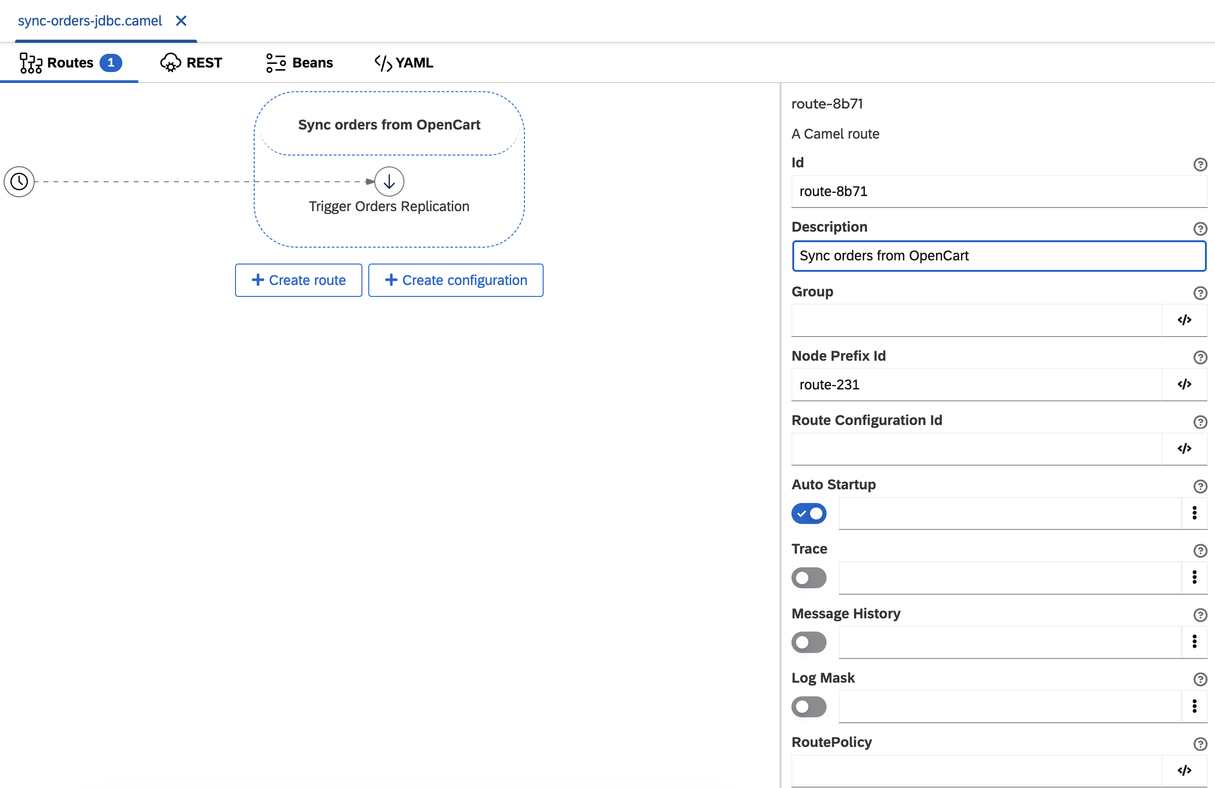Image resolution: width=1215 pixels, height=788 pixels.
Task: Enable the Trace toggle
Action: click(807, 576)
